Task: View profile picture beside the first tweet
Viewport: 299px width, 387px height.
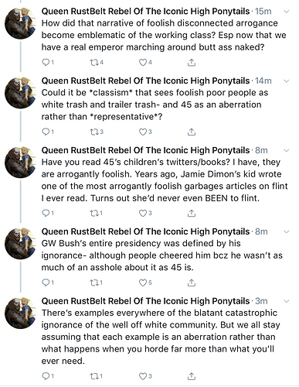Action: click(x=20, y=23)
